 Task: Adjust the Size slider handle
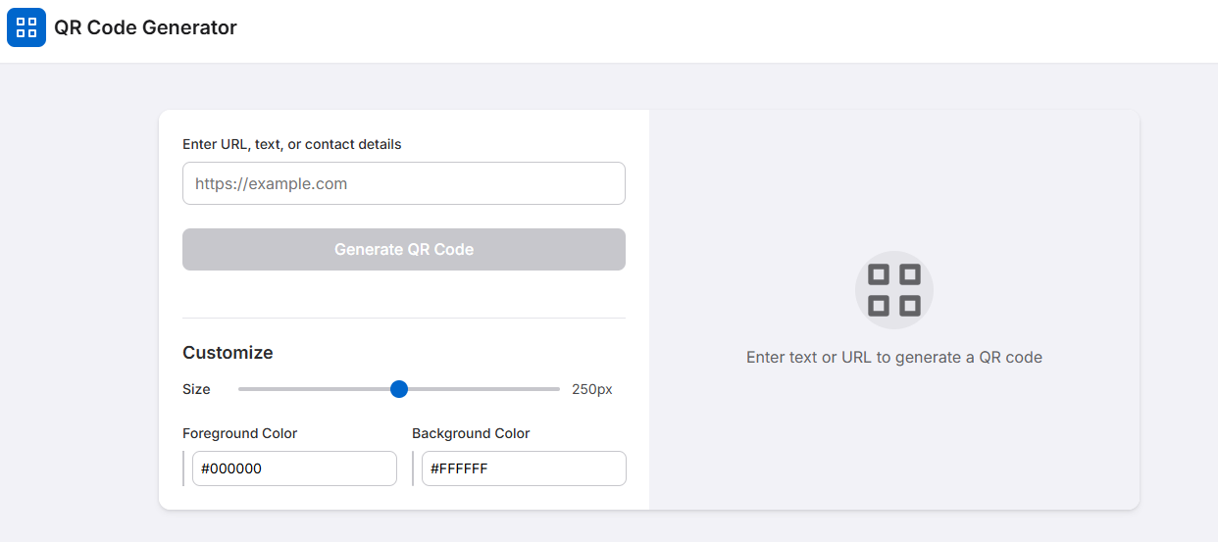(399, 389)
